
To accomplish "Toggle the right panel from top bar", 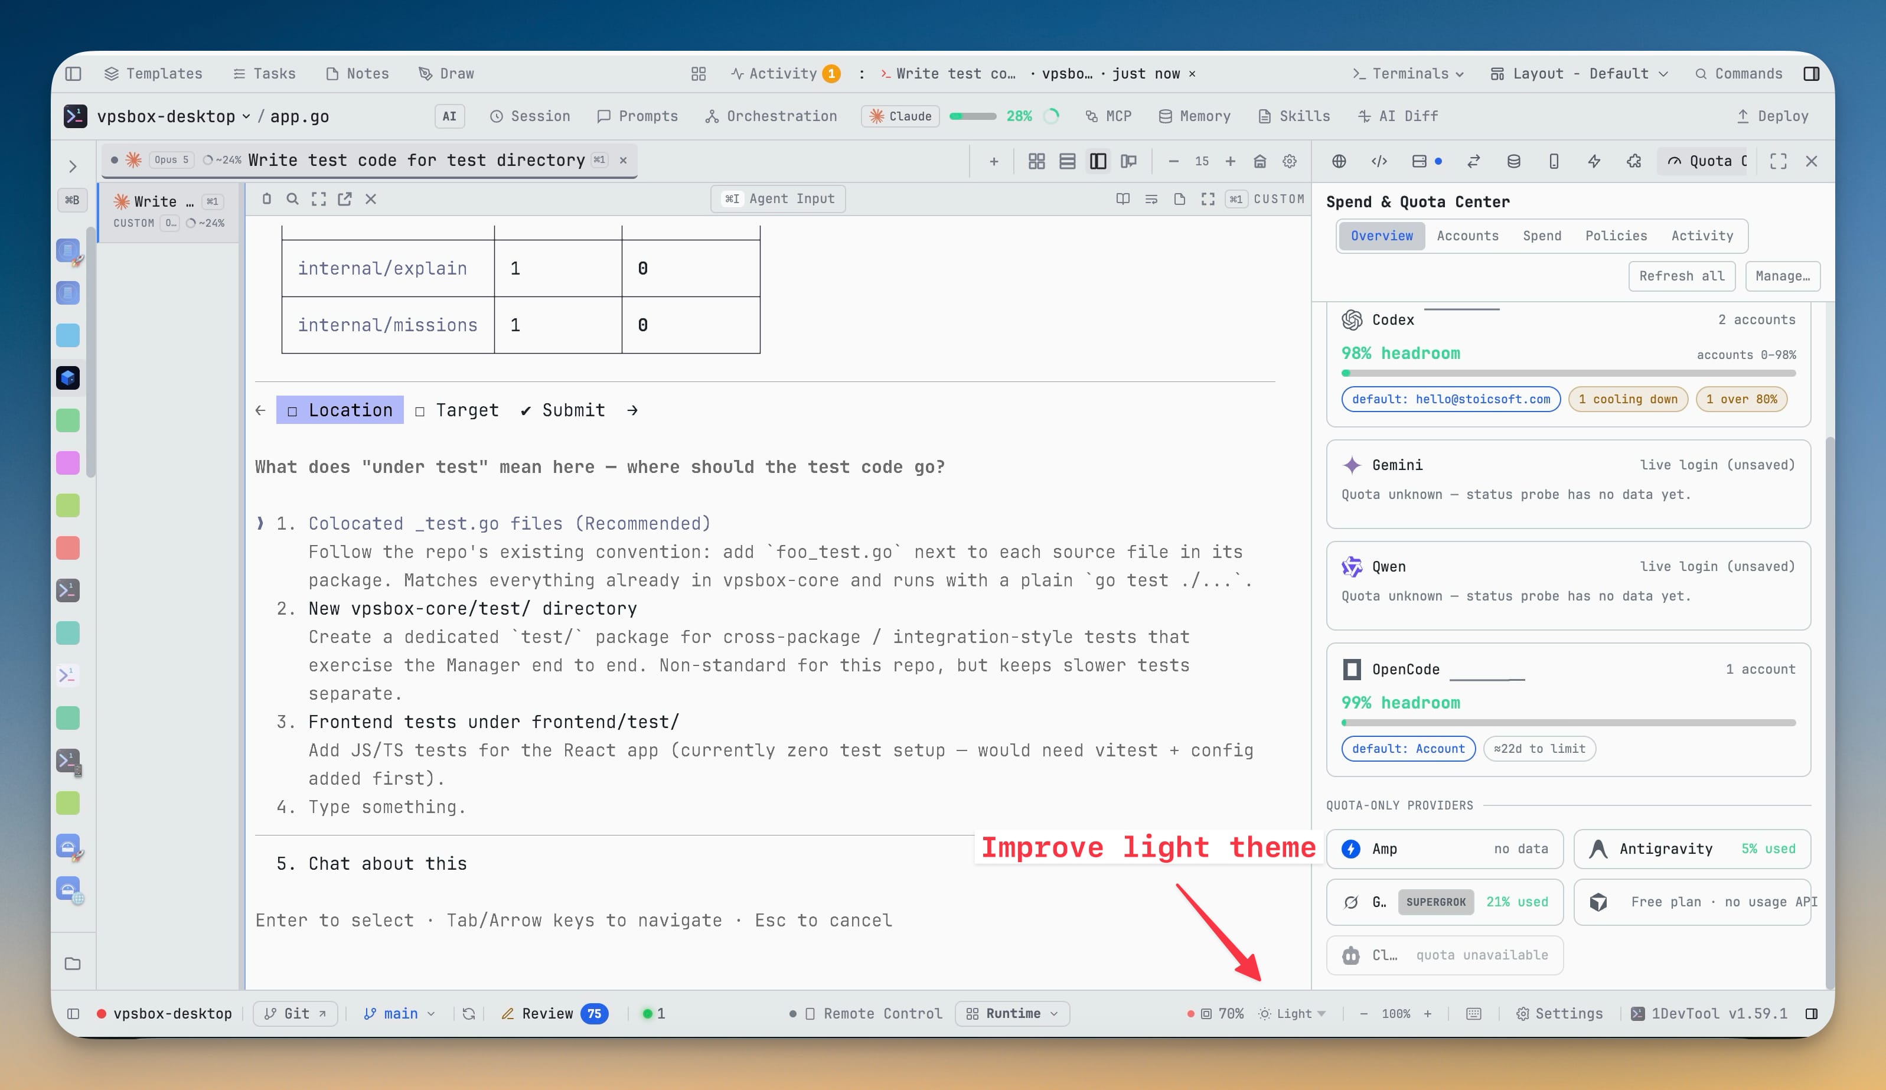I will click(1811, 73).
